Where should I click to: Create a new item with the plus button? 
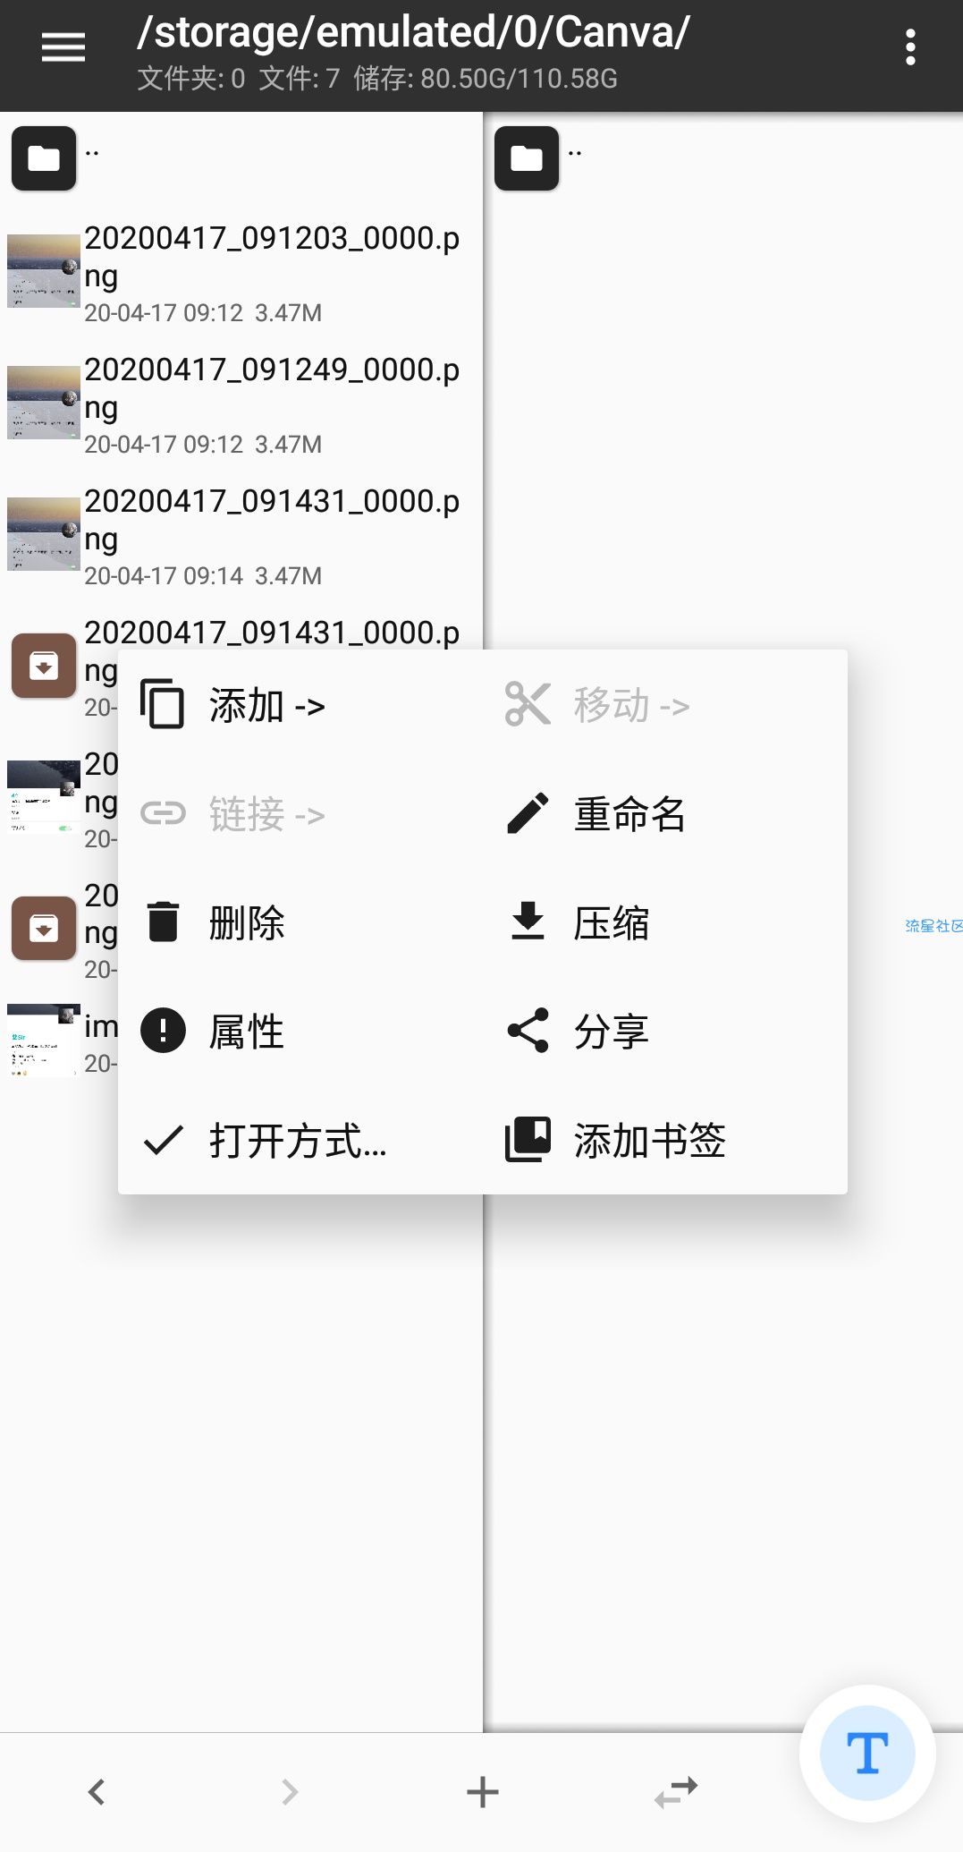pos(482,1792)
